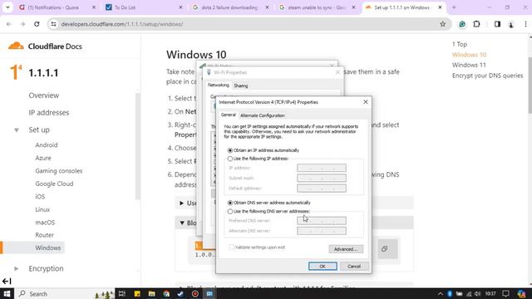532x299 pixels.
Task: Open the Google Cloud setup page
Action: [x=54, y=184]
